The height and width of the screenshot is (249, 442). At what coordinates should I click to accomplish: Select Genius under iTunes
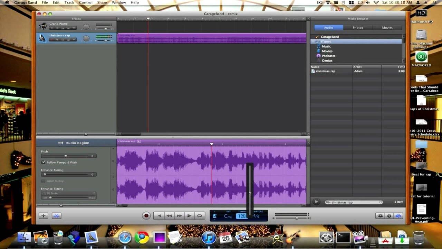point(327,61)
